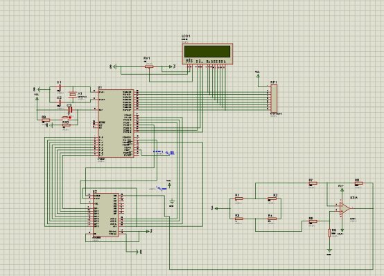Select polarized capacitor C3
384x276 pixels.
(70, 110)
